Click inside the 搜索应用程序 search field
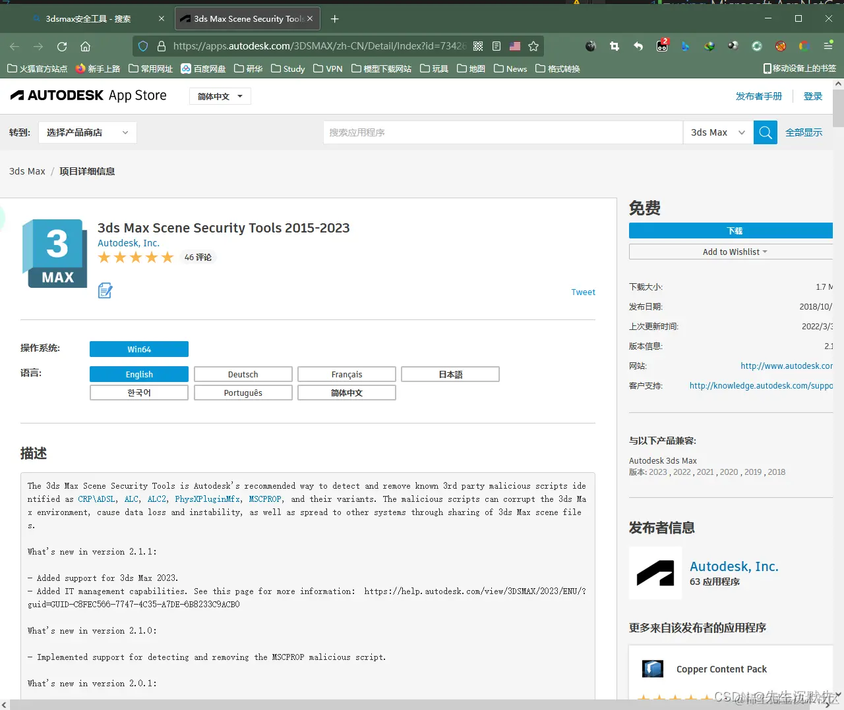Viewport: 844px width, 710px height. (502, 132)
